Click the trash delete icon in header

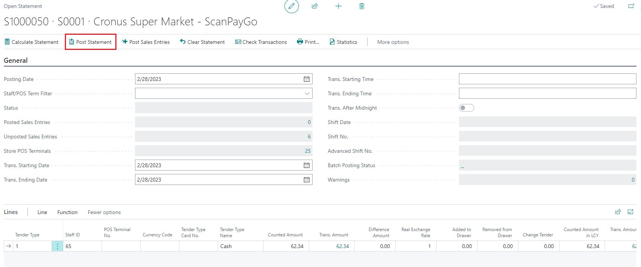362,6
